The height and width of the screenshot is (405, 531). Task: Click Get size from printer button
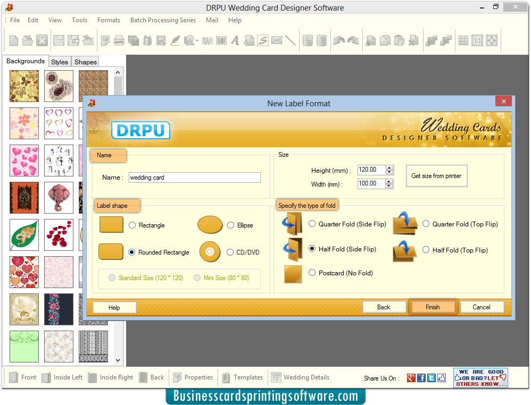[436, 176]
